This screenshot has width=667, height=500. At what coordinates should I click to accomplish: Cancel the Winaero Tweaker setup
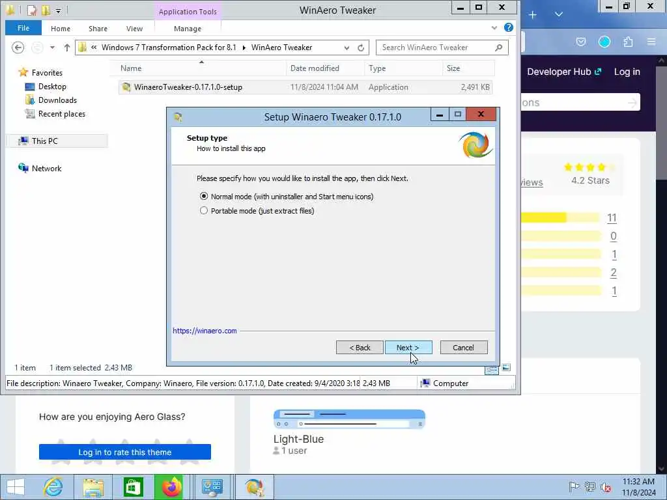[464, 348]
